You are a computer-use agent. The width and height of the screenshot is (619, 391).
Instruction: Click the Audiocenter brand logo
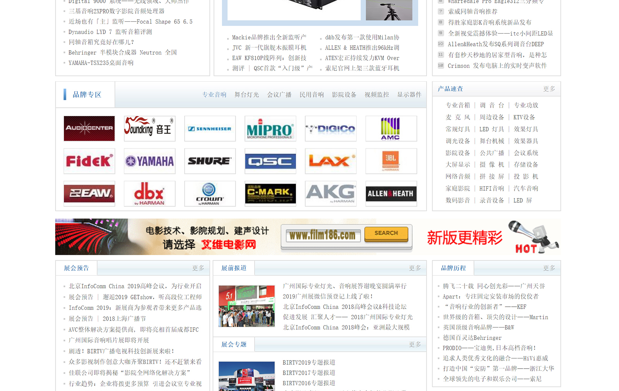89,128
